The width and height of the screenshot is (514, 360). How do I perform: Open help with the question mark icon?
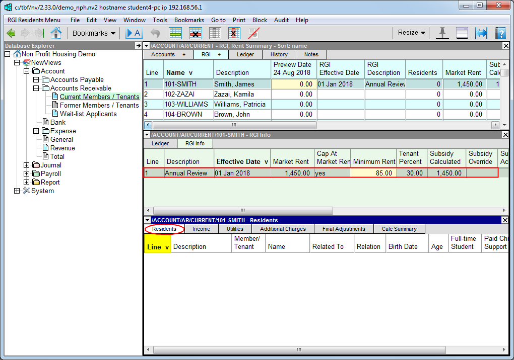point(500,33)
